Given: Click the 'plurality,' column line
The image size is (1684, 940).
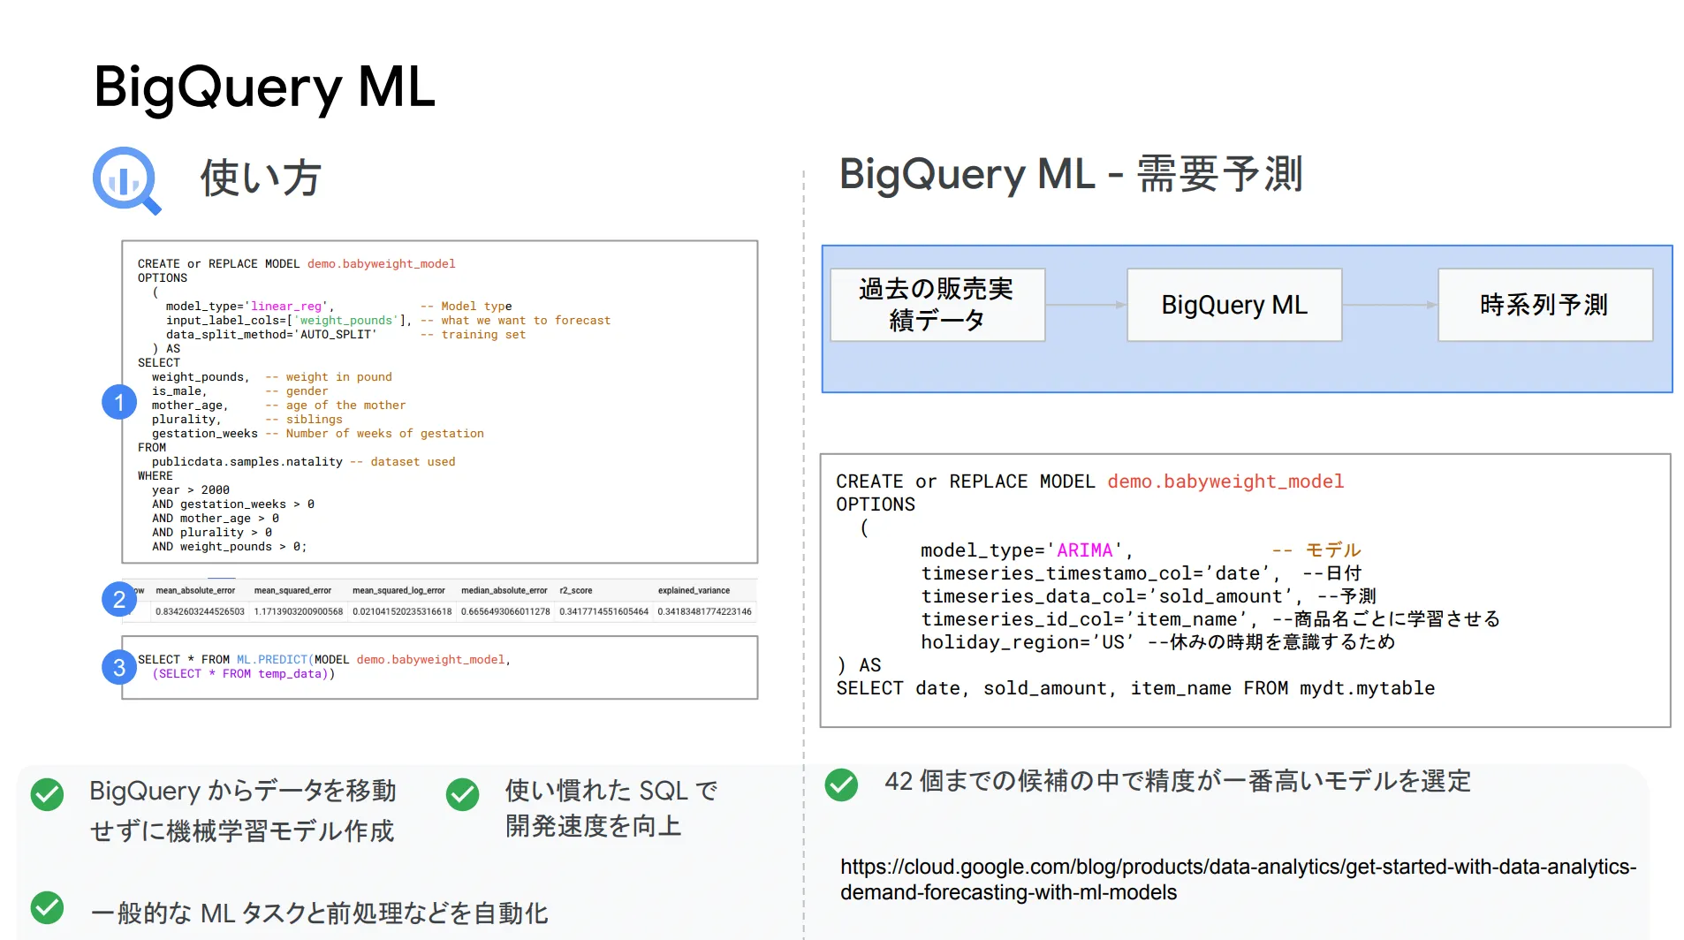Looking at the screenshot, I should (186, 419).
